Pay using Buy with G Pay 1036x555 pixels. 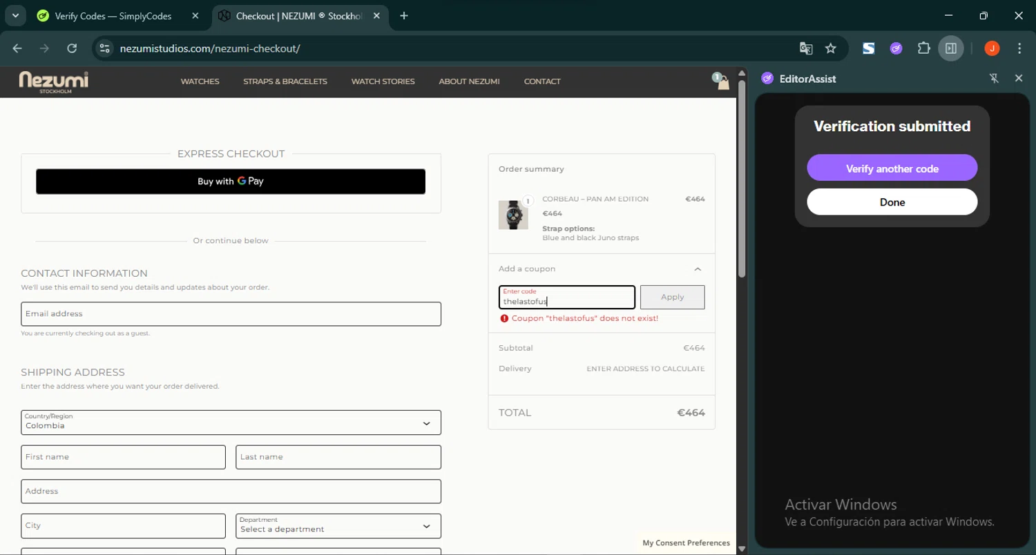(x=231, y=182)
